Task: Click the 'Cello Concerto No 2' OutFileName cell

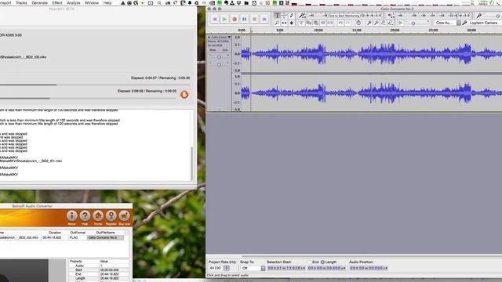Action: pos(105,237)
